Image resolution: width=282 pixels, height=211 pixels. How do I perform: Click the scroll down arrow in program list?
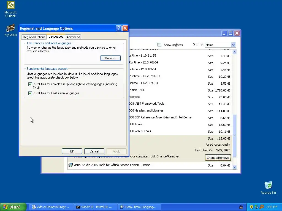[234, 167]
